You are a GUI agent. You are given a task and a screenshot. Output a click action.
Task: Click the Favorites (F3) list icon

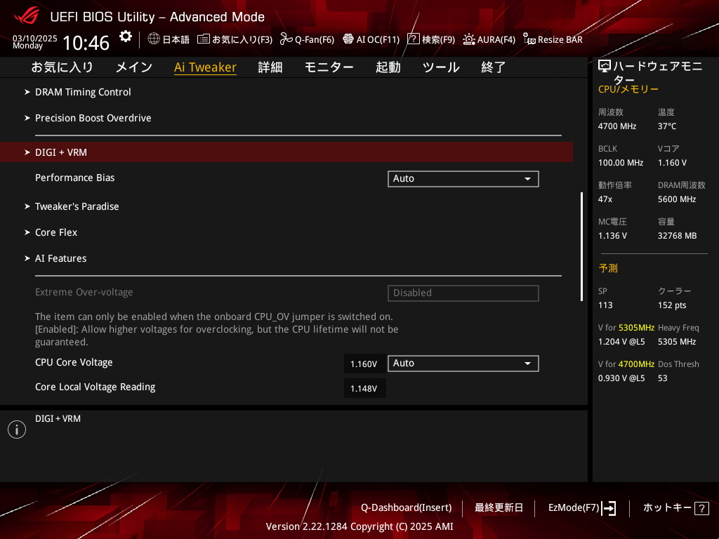[x=203, y=39]
